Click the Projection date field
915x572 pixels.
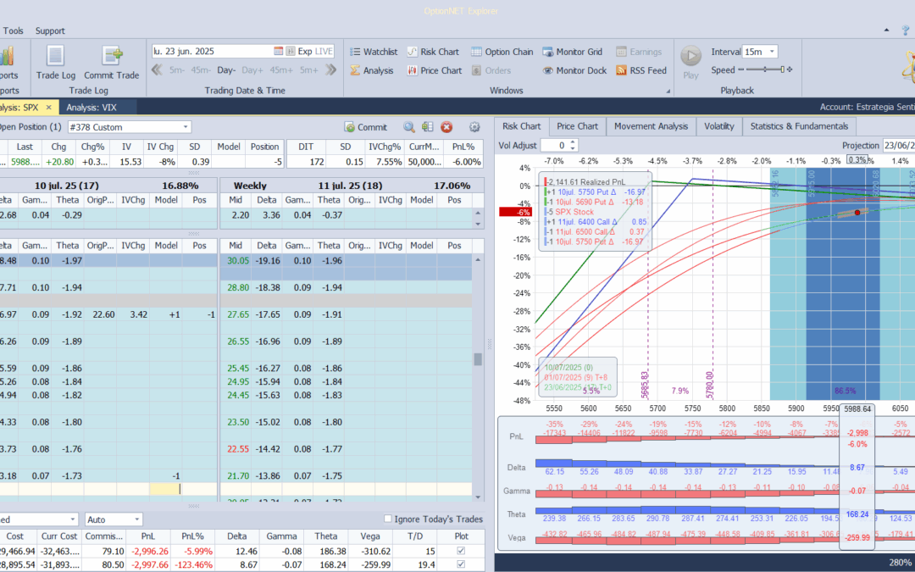[899, 146]
